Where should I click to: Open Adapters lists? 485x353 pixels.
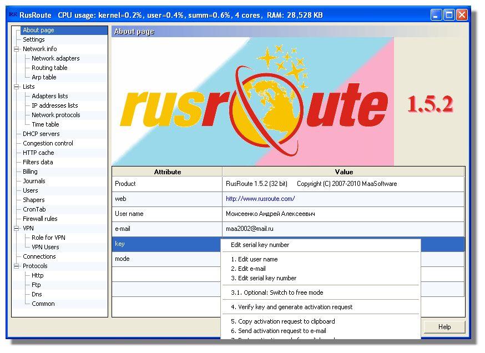pyautogui.click(x=49, y=96)
